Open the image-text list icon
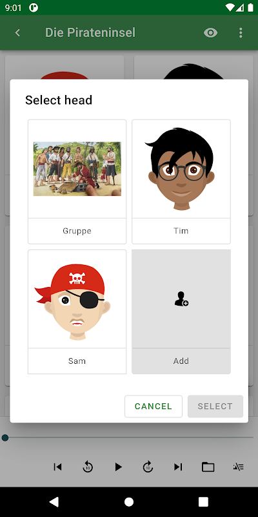Screen dimensions: 258x517 [238, 467]
